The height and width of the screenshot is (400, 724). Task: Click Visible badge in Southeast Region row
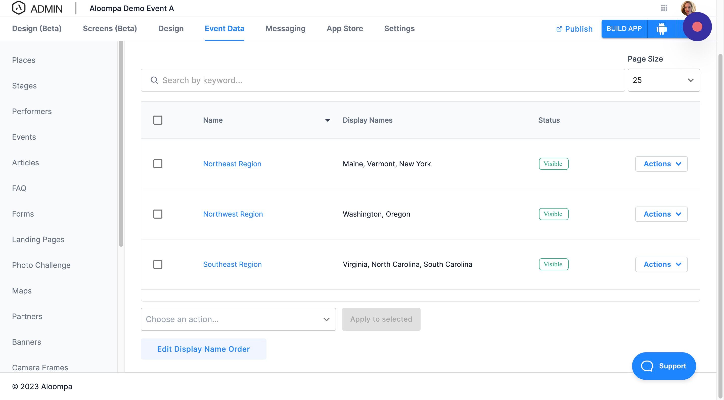(x=554, y=264)
